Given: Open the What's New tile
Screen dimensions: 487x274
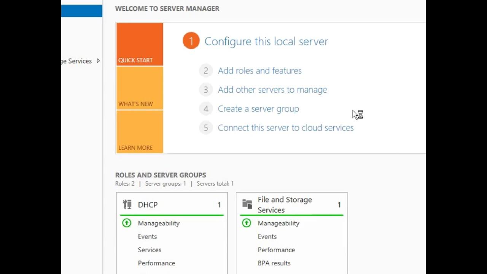Looking at the screenshot, I should click(x=140, y=88).
